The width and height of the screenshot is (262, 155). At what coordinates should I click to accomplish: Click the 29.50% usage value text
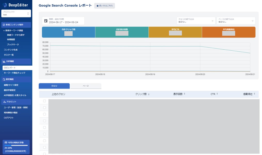[x=8, y=148]
